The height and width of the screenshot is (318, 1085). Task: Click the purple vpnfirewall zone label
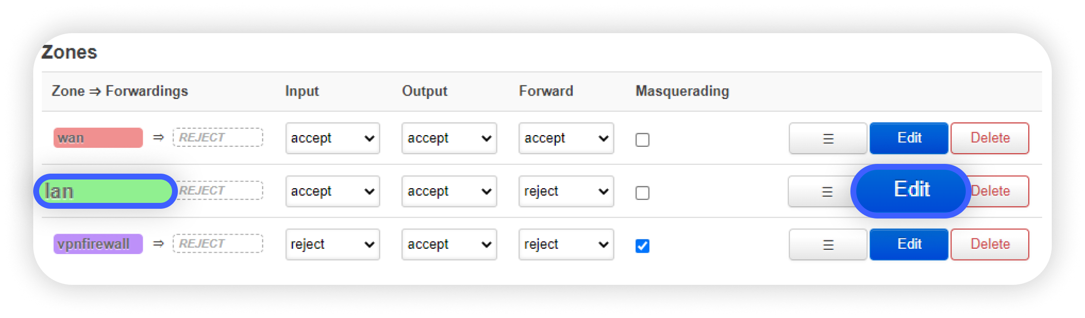click(98, 244)
